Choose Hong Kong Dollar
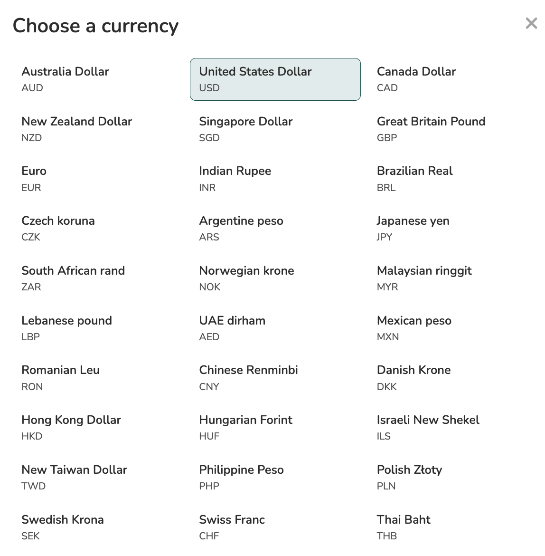The width and height of the screenshot is (545, 556). coord(71,427)
